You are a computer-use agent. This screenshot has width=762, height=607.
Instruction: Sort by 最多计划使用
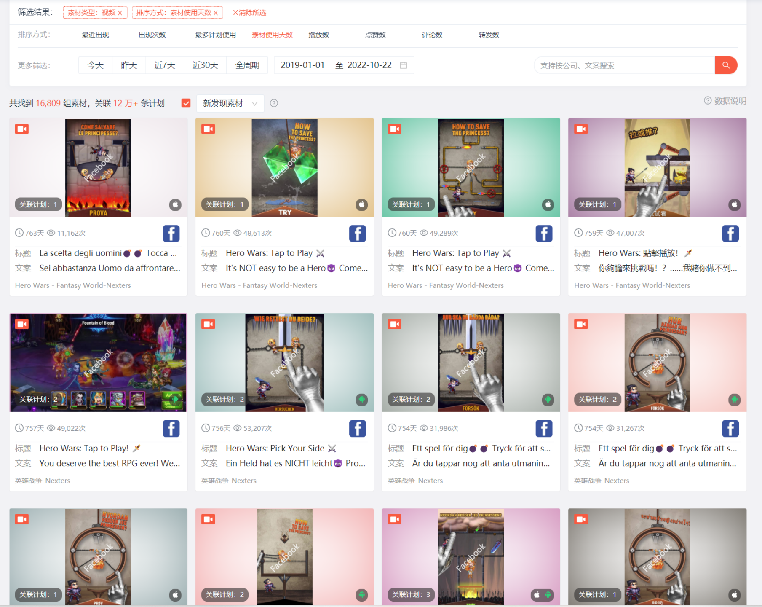pos(215,35)
